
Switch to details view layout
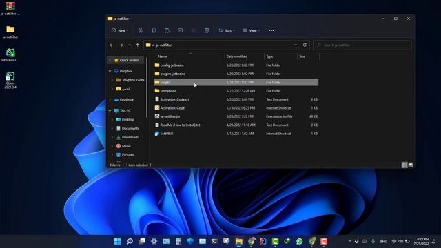coord(404,165)
